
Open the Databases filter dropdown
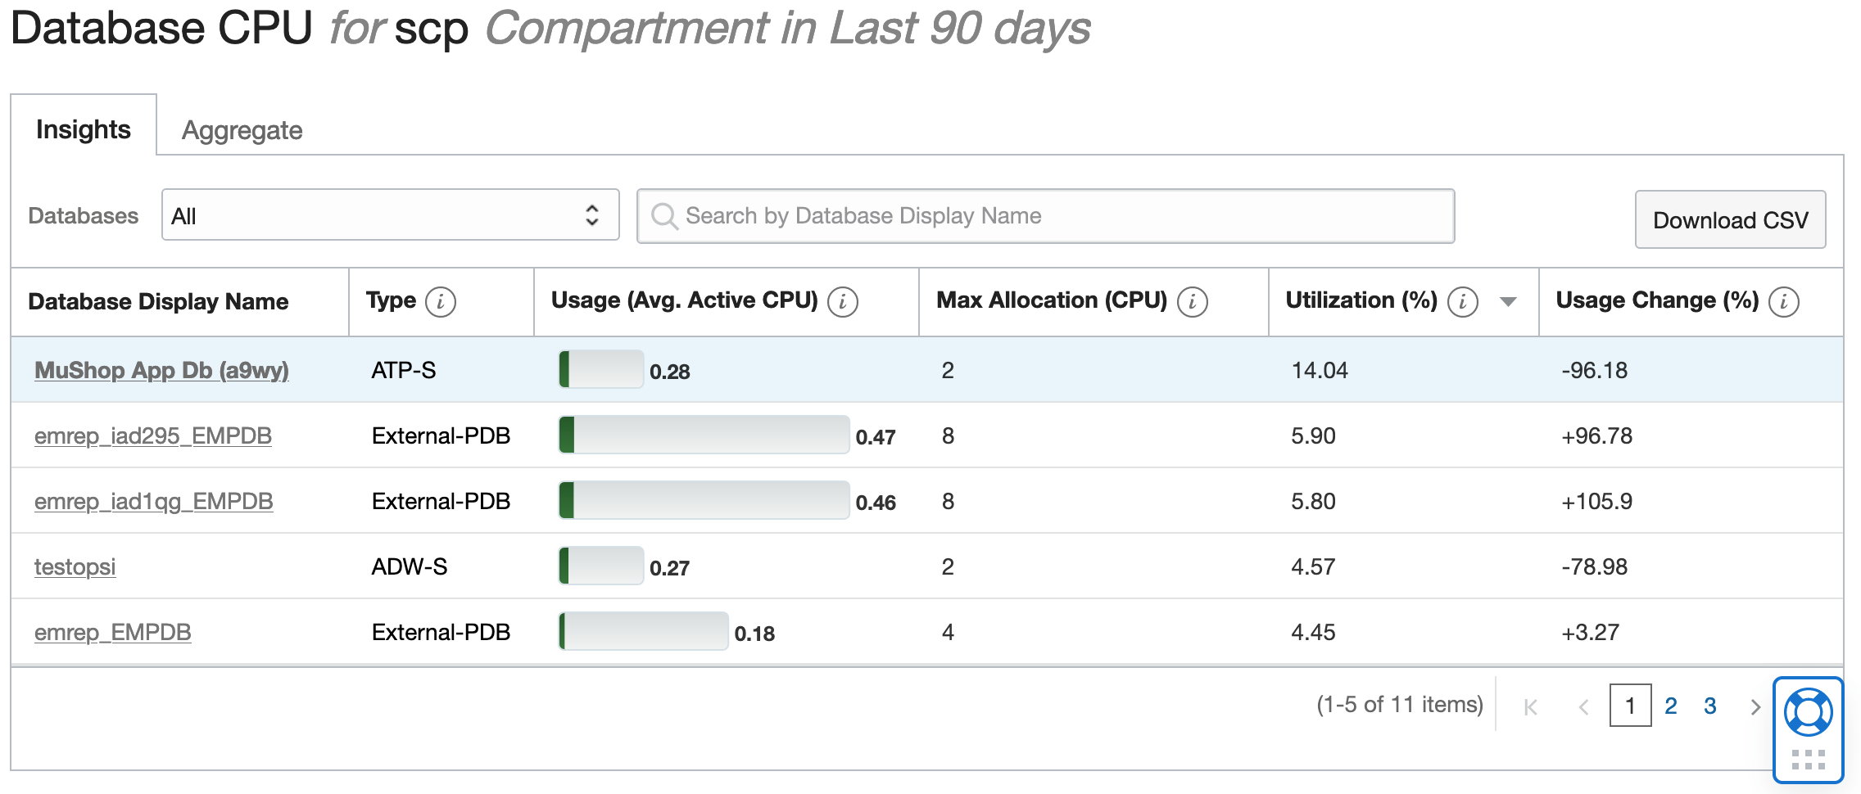pyautogui.click(x=390, y=215)
